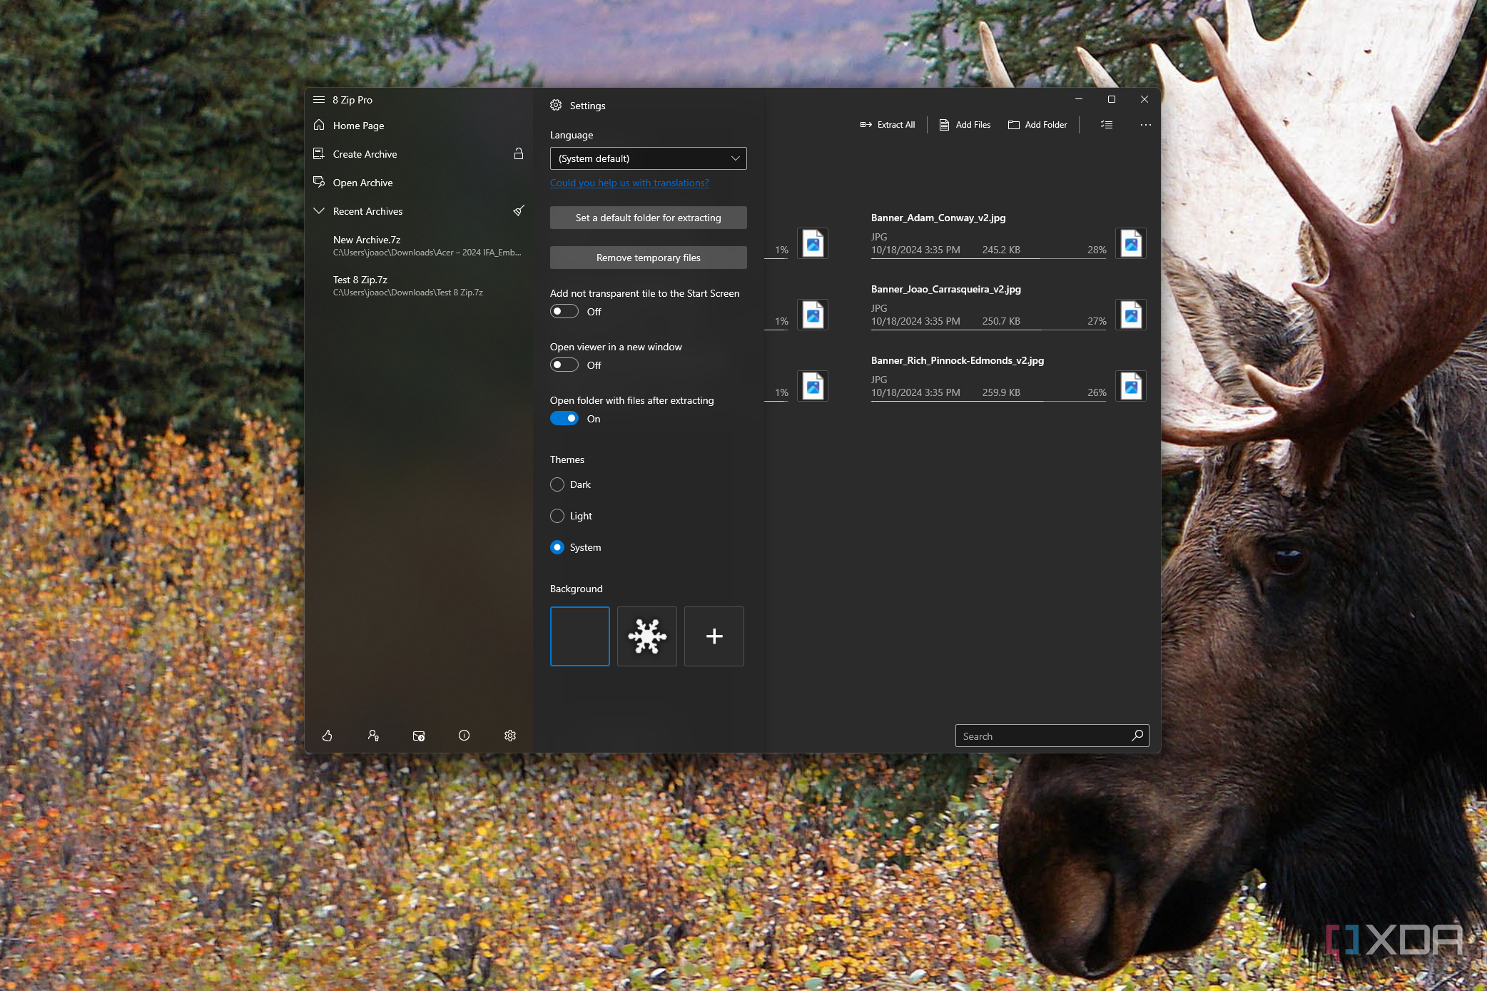The width and height of the screenshot is (1487, 991).
Task: Click the hamburger menu icon beside 8 Zip Pro
Action: coord(319,100)
